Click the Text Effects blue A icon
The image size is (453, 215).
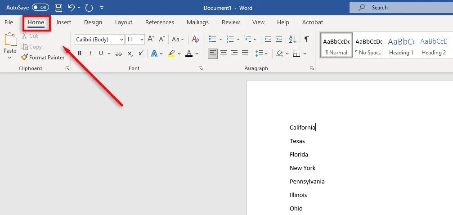pyautogui.click(x=154, y=54)
